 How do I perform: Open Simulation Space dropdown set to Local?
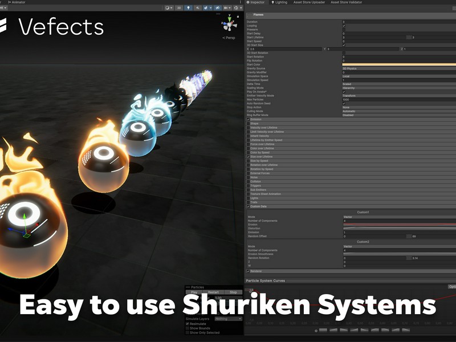pos(399,76)
